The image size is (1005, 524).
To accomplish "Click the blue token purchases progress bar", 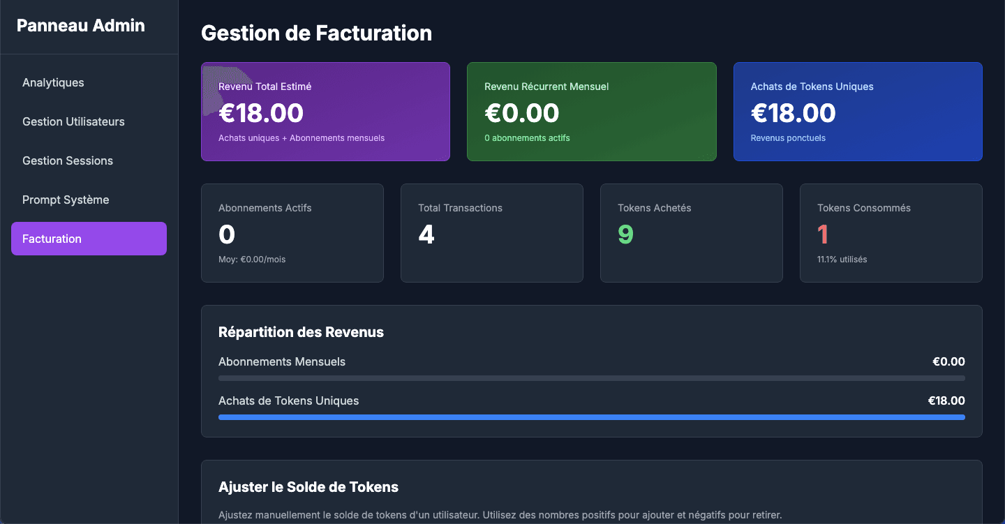I will tap(591, 417).
